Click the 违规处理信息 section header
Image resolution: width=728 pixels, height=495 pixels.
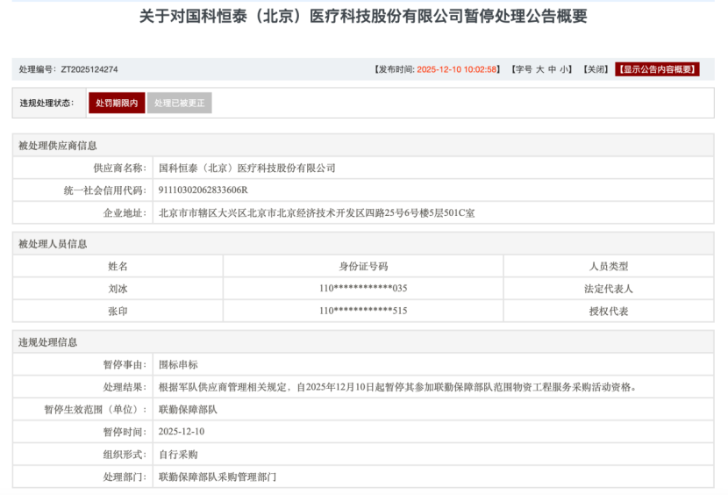[x=47, y=342]
